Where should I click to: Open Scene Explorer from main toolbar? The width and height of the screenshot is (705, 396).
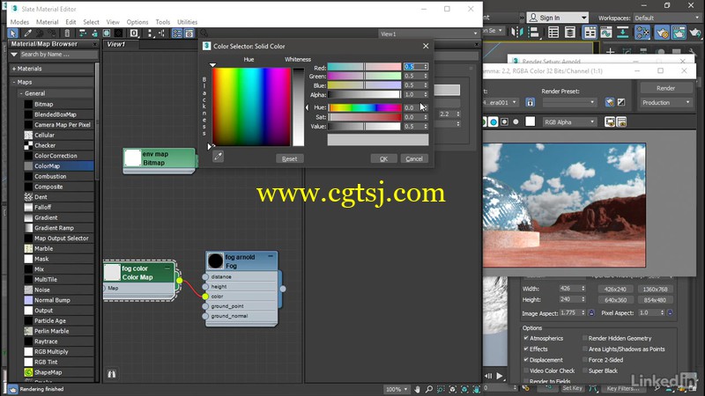[x=553, y=32]
